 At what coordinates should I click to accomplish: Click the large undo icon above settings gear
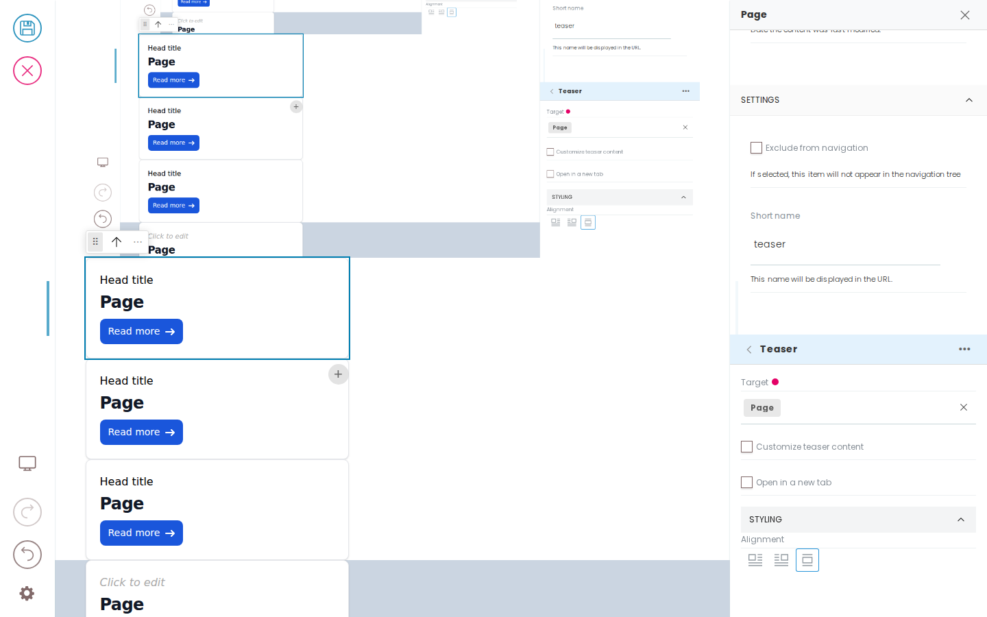(27, 555)
